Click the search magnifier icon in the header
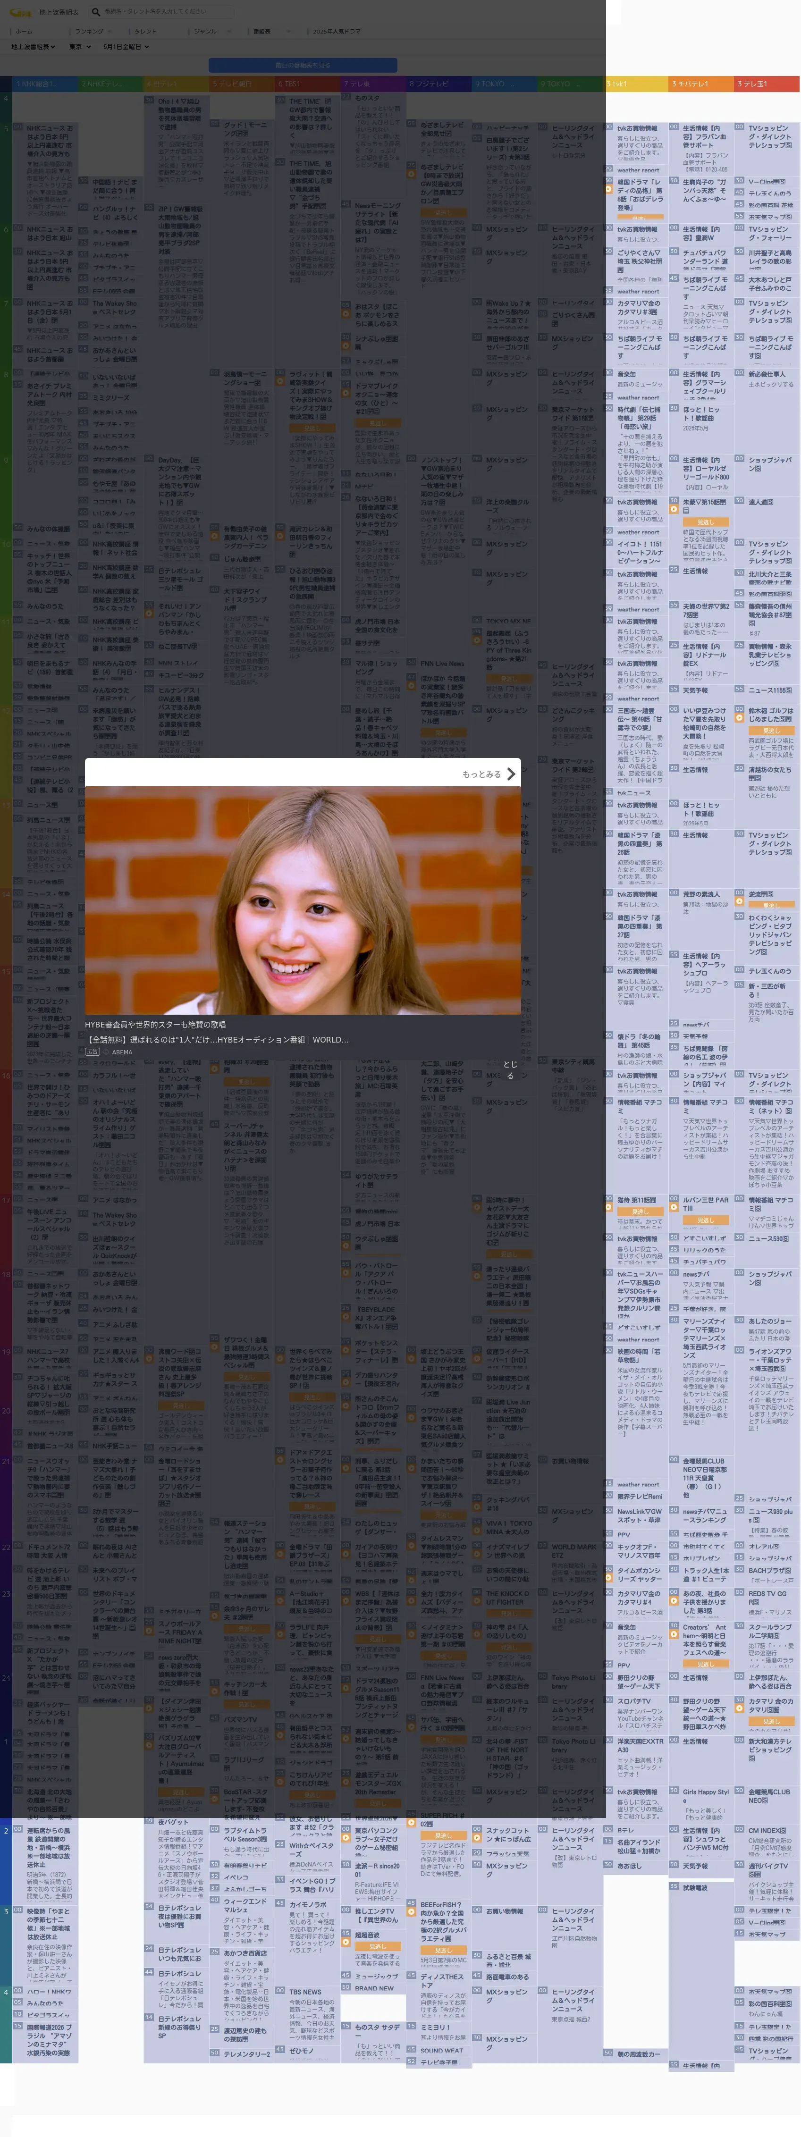Screen dimensions: 801x2137 coord(95,12)
